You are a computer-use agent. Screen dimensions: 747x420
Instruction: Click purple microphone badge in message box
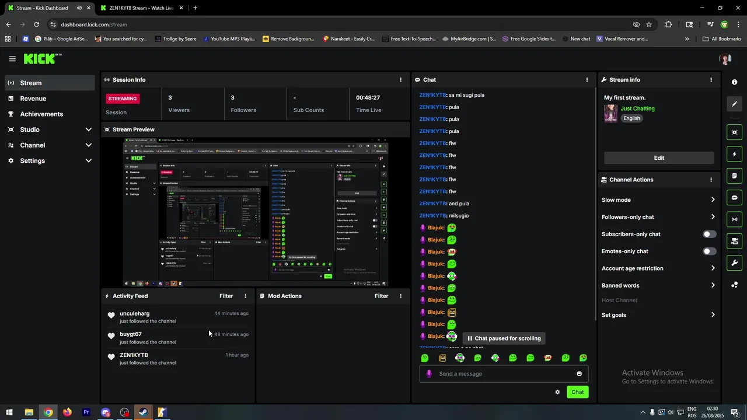(429, 374)
